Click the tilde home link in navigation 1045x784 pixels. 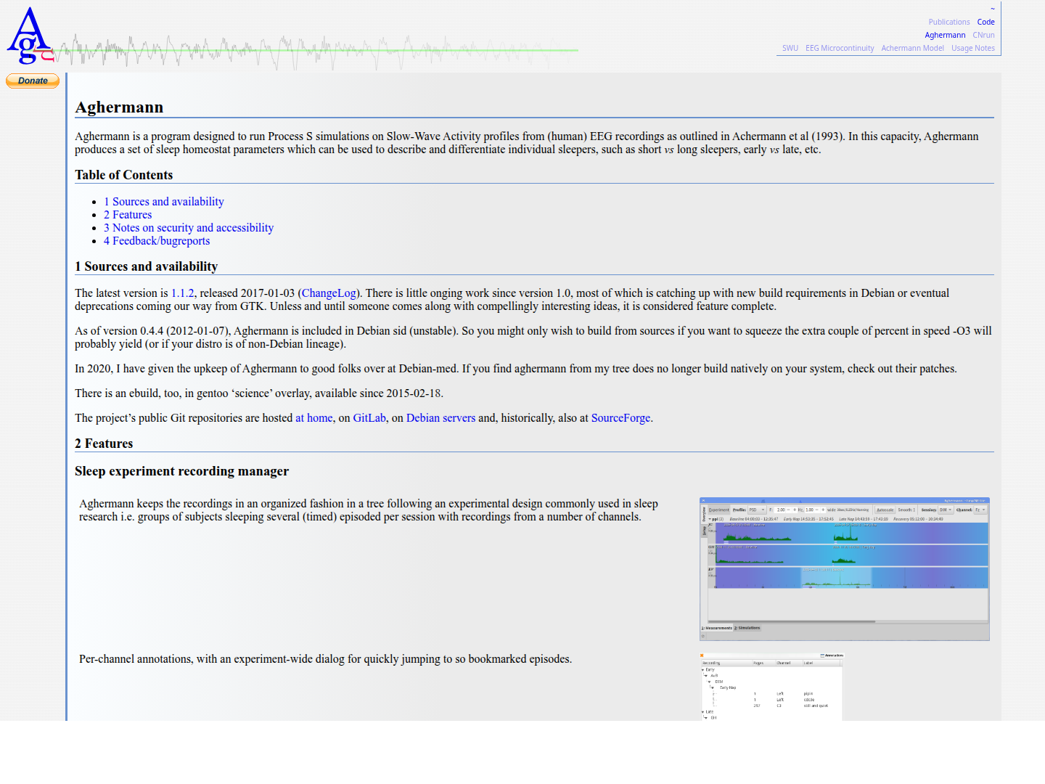click(x=992, y=9)
